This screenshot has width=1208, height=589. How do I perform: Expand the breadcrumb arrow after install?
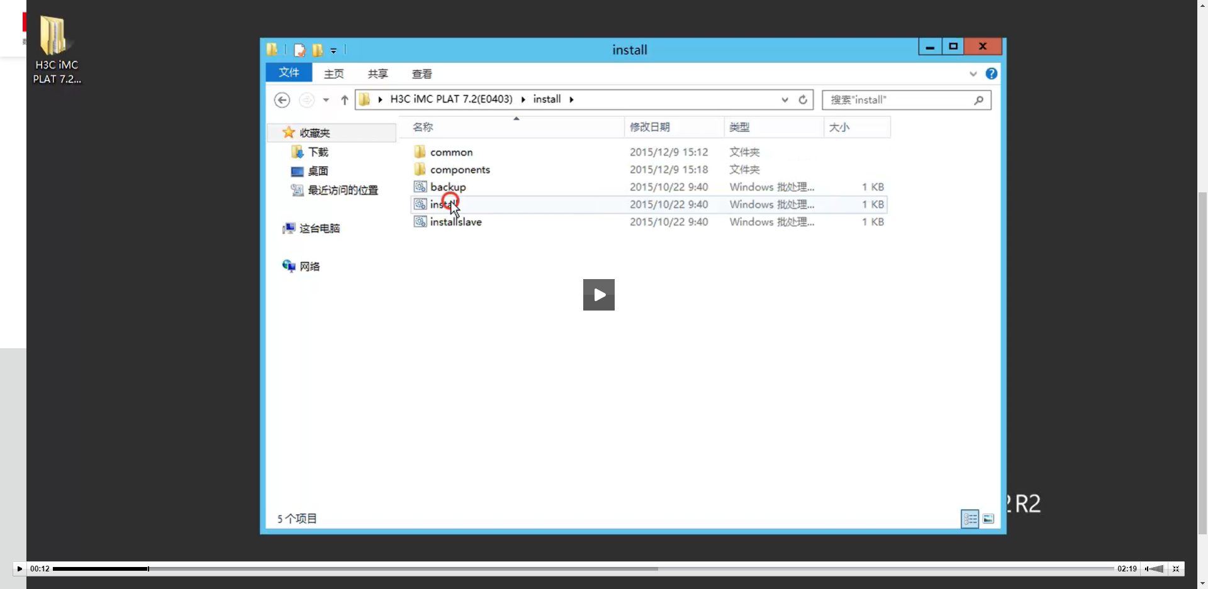pyautogui.click(x=571, y=99)
